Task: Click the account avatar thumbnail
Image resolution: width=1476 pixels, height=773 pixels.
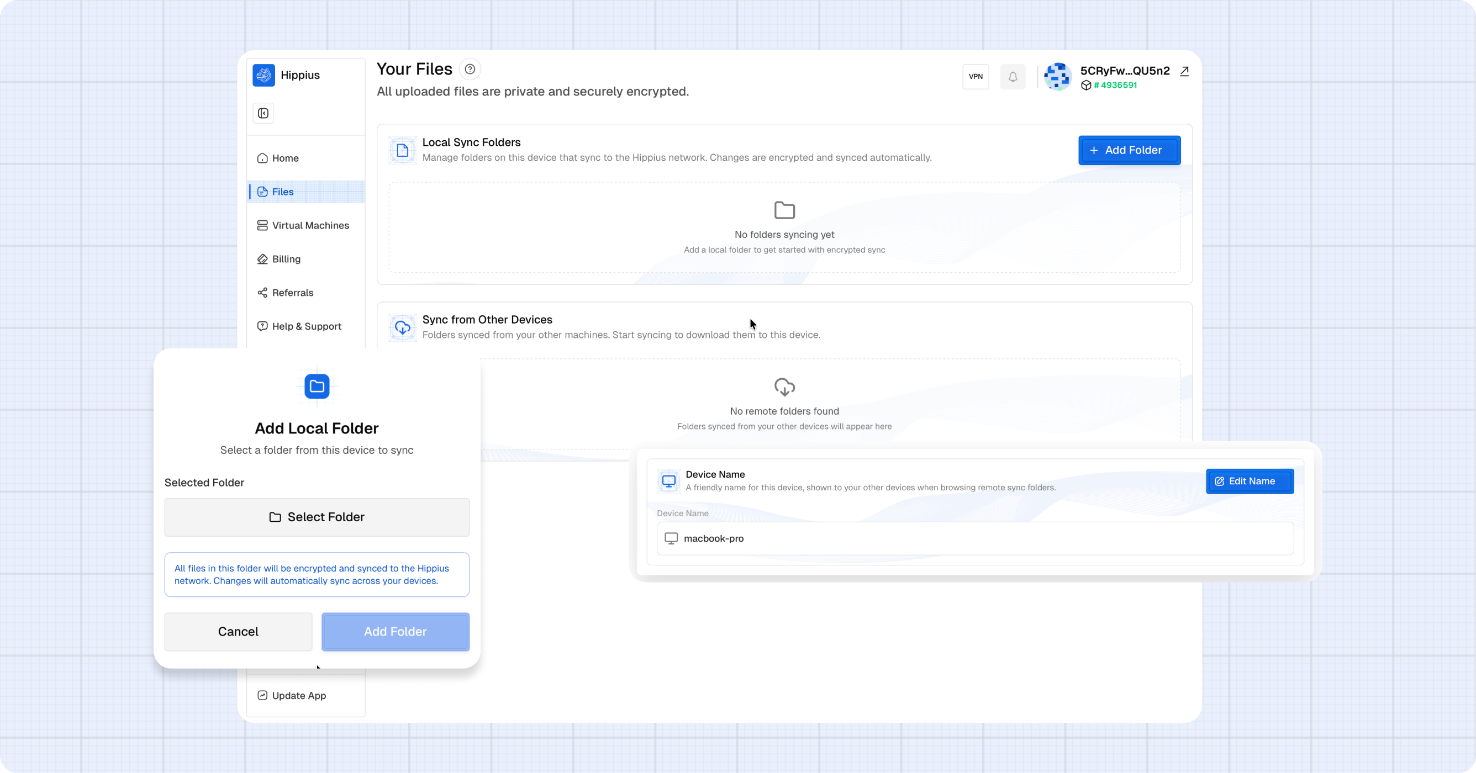Action: (1057, 76)
